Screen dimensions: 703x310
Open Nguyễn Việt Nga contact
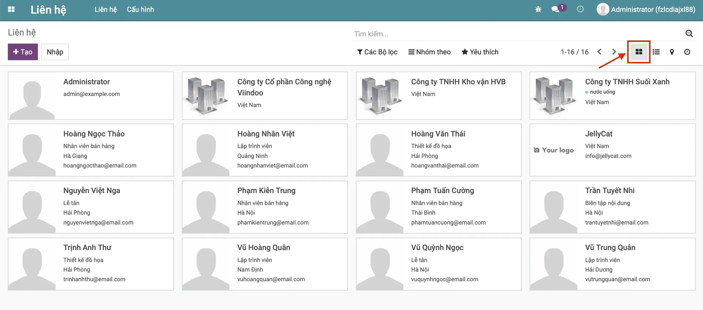[x=91, y=207]
